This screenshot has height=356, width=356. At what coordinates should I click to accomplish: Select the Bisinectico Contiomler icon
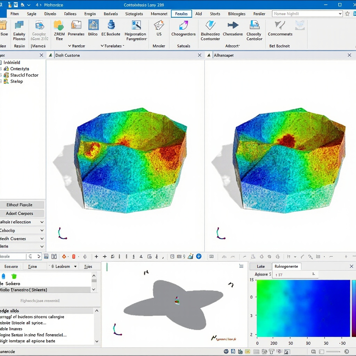[210, 25]
